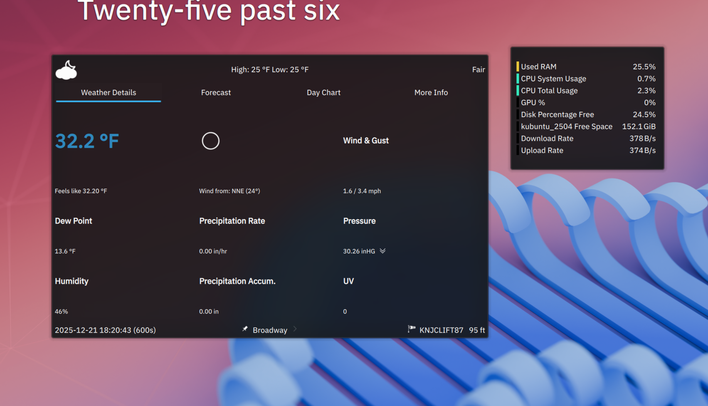The width and height of the screenshot is (708, 406).
Task: Click the 2025-12-21 timestamp text
Action: [105, 330]
